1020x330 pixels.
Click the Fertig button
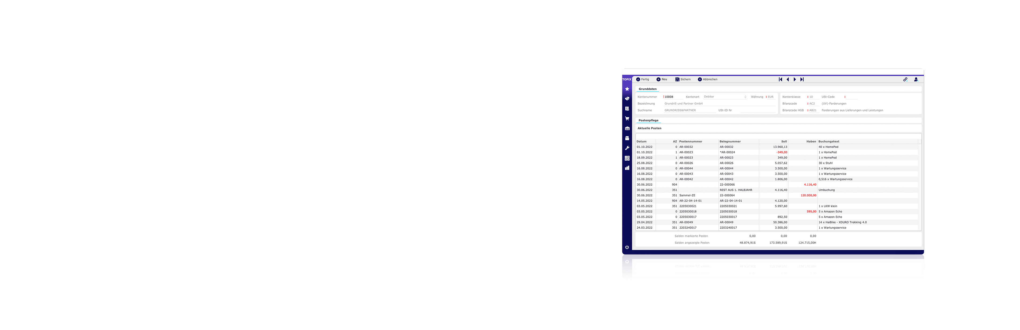pos(643,79)
